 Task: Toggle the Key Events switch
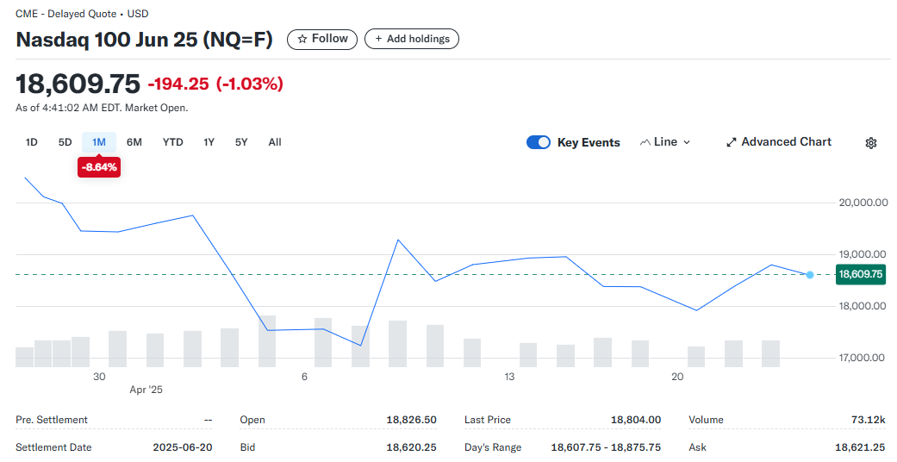(x=539, y=142)
